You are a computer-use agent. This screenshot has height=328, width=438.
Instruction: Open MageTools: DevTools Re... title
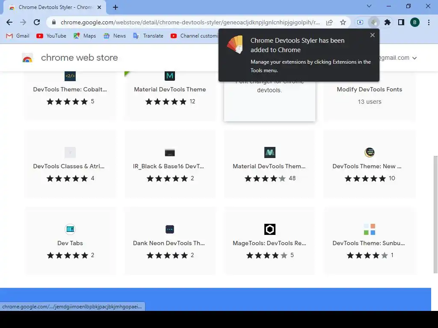[x=269, y=243]
